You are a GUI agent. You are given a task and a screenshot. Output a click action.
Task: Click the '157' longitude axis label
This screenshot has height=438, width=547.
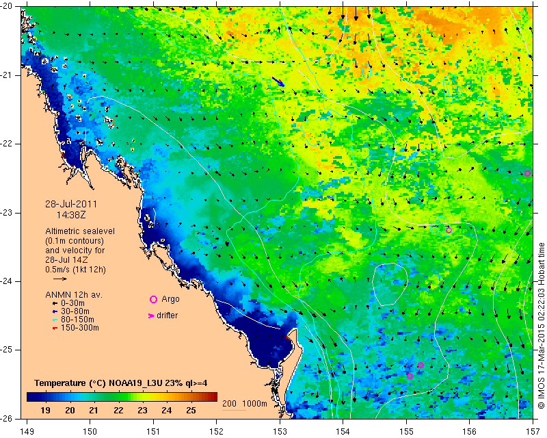coord(533,432)
